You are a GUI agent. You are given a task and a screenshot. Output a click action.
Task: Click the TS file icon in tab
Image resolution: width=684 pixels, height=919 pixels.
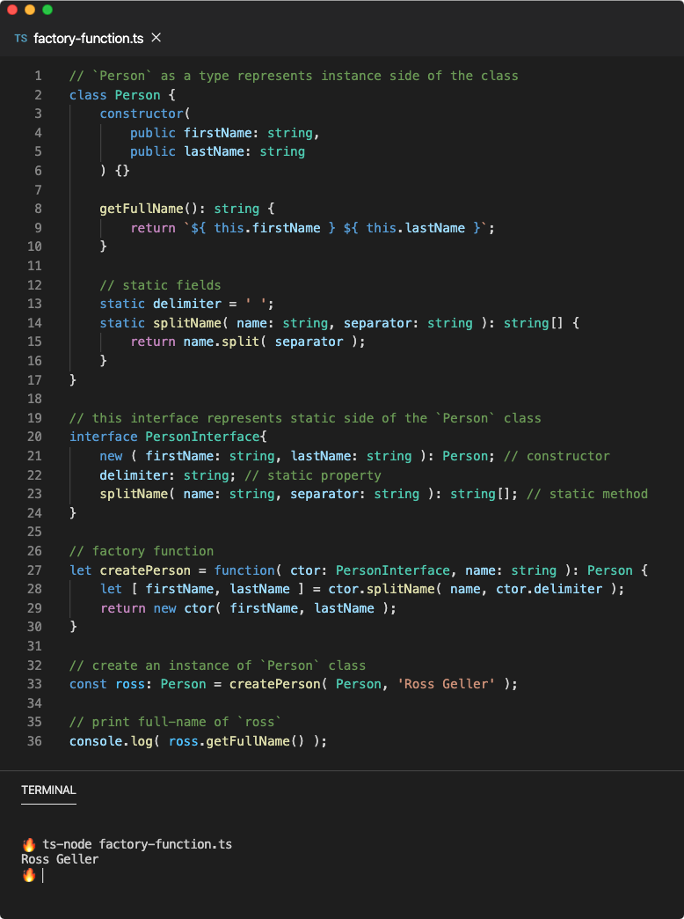[21, 39]
